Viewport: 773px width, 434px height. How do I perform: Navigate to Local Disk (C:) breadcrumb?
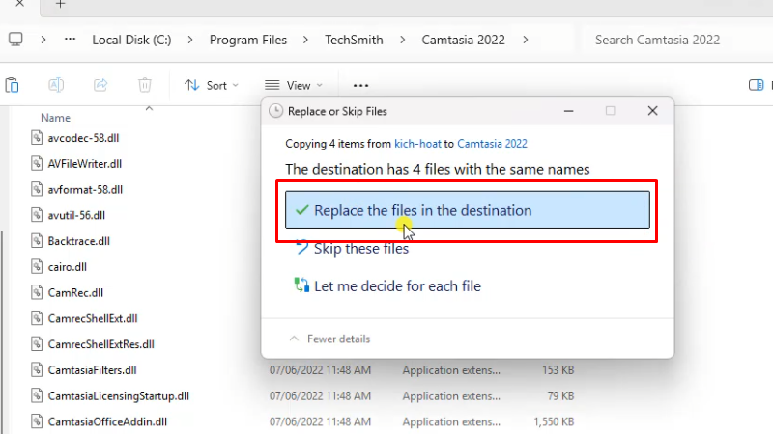pos(131,40)
